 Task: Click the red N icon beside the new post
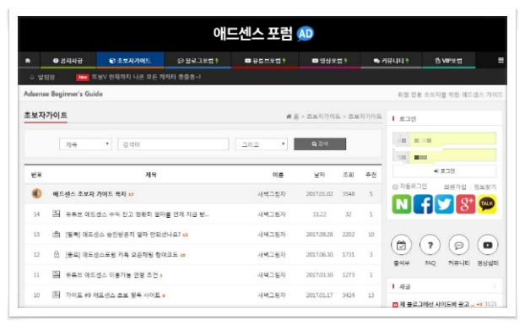click(x=395, y=305)
